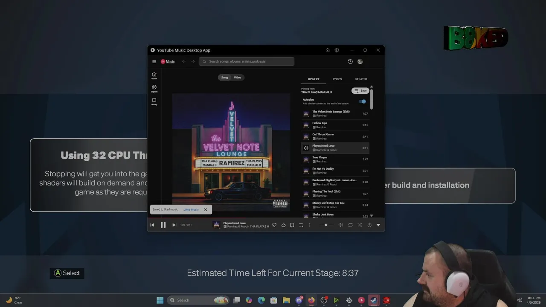This screenshot has width=546, height=307.
Task: Click the YouTube Music logo
Action: pos(168,61)
